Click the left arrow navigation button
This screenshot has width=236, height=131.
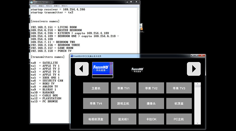click(x=82, y=69)
